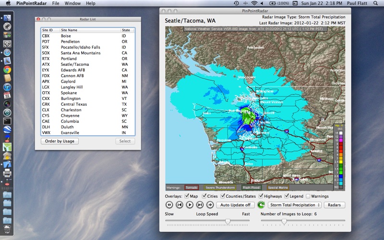Image resolution: width=384 pixels, height=240 pixels.
Task: Open Address Book in the dock
Action: tap(7, 78)
